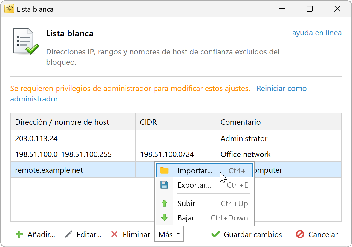Minimize the Lista blanca window
This screenshot has width=352, height=247.
(282, 9)
